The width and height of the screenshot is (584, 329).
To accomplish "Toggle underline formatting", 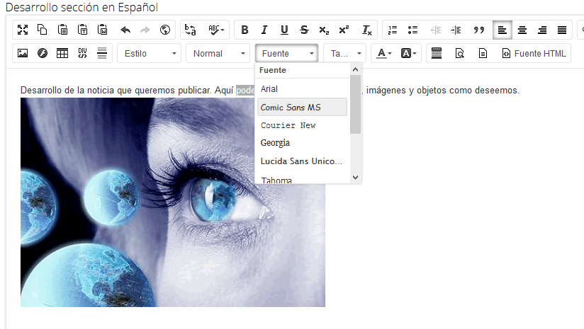I will click(284, 30).
